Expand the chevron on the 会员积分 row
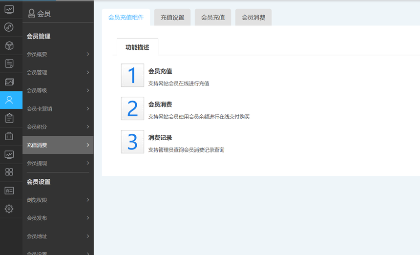This screenshot has width=420, height=255. click(x=88, y=127)
